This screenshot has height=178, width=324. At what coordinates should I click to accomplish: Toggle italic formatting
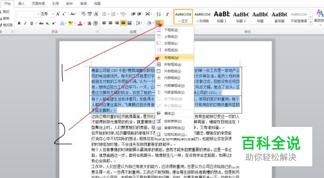pos(25,23)
